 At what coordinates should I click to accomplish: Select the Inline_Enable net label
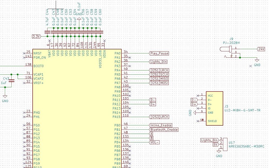point(161,125)
